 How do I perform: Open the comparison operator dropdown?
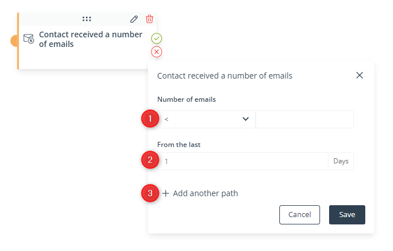click(x=206, y=119)
